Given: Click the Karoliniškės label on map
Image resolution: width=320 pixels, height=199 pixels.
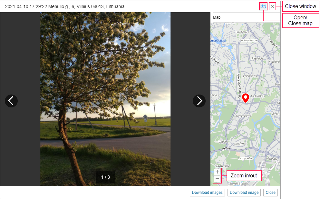Looking at the screenshot, I should tap(243, 116).
